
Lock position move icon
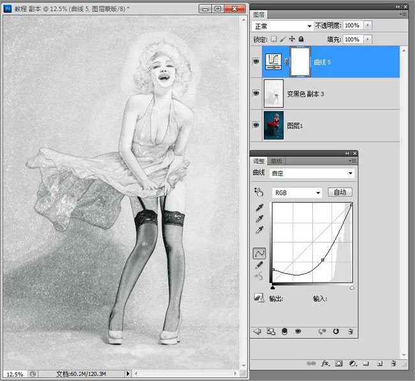pos(292,39)
